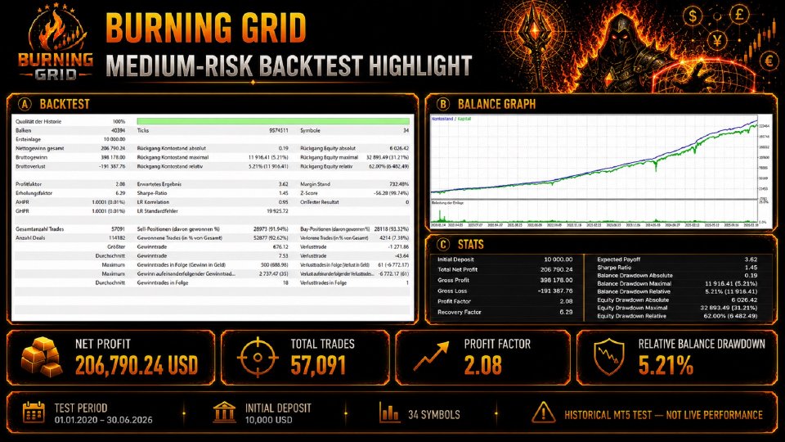
Task: Click the Gesamtanzahl Trades row label
Action: click(39, 229)
